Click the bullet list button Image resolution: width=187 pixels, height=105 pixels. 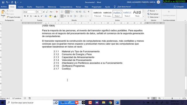[62, 12]
